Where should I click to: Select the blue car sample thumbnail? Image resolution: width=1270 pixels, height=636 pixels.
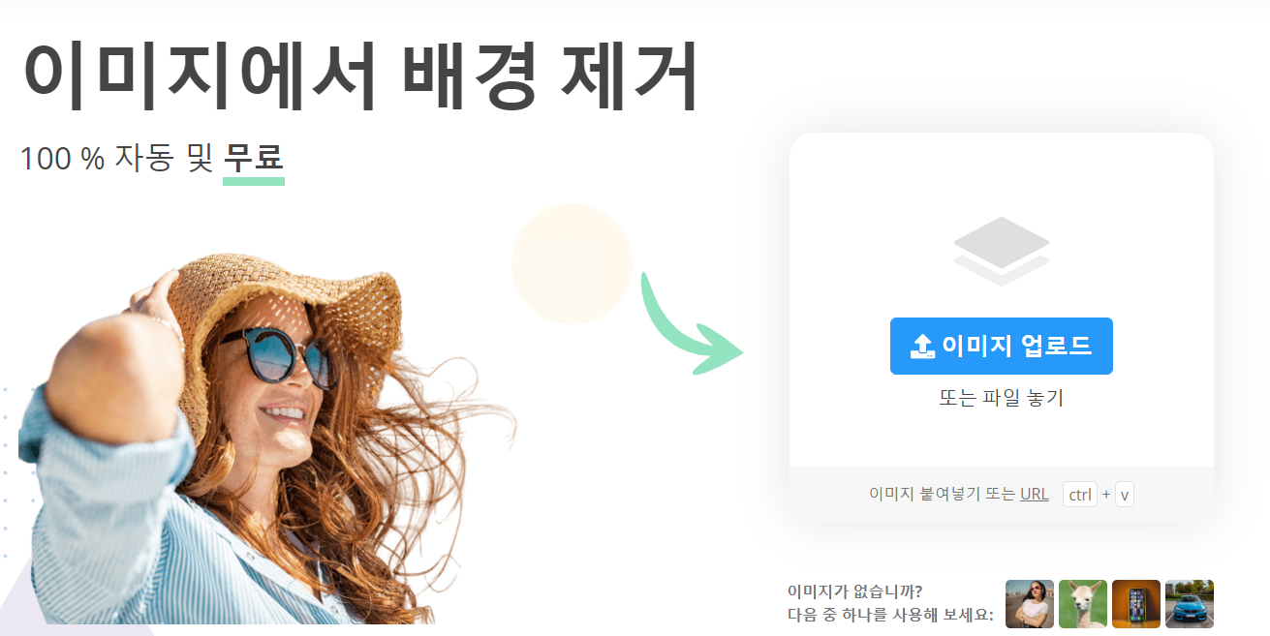pos(1190,604)
